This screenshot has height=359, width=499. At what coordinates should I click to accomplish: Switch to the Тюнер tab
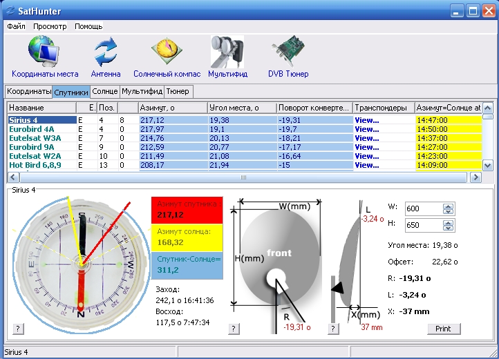178,91
